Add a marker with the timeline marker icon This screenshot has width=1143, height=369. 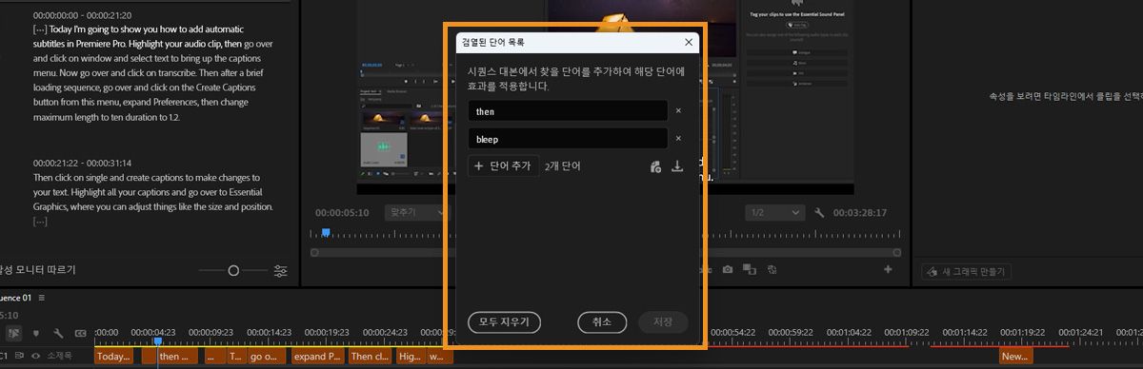pos(36,333)
